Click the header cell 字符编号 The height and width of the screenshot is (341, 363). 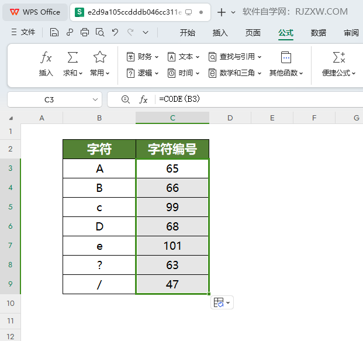pyautogui.click(x=172, y=149)
